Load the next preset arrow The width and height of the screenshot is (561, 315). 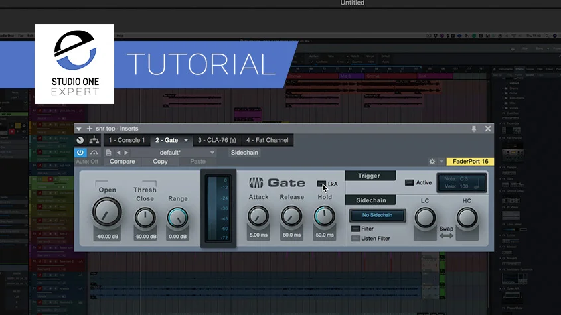coord(126,153)
